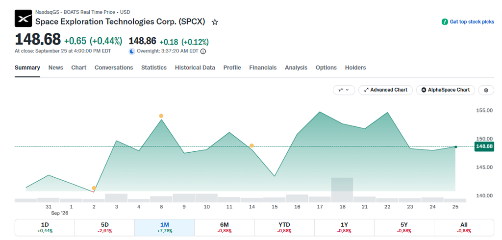Open the Analysis tab

[296, 68]
